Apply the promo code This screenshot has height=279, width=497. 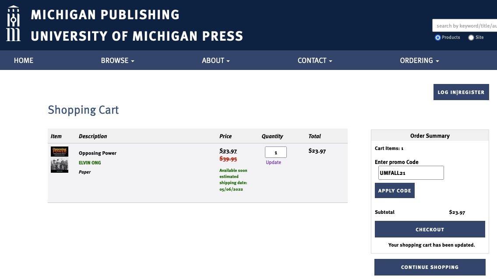click(395, 191)
